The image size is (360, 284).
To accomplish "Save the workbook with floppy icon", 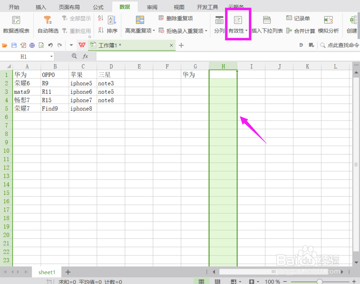I will [x=14, y=45].
